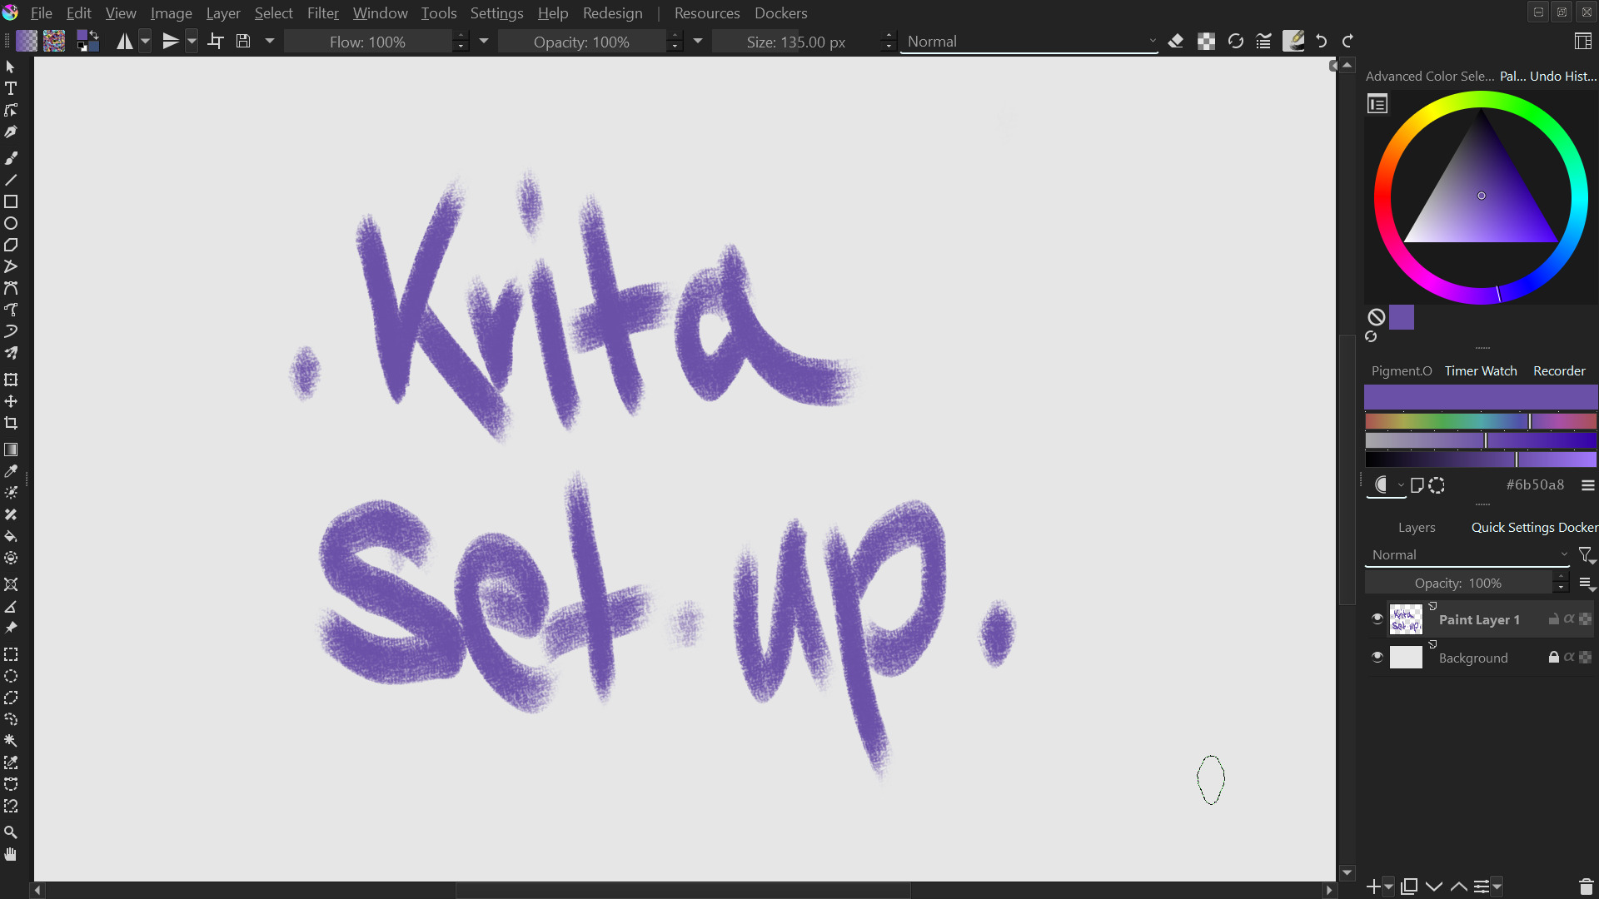1599x899 pixels.
Task: Toggle vertical mirror tool
Action: click(171, 42)
